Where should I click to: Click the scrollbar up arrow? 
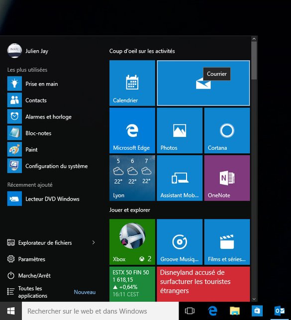(254, 39)
